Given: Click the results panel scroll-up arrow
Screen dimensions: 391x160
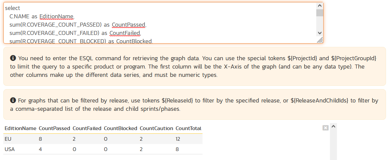Looking at the screenshot, I should click(333, 126).
